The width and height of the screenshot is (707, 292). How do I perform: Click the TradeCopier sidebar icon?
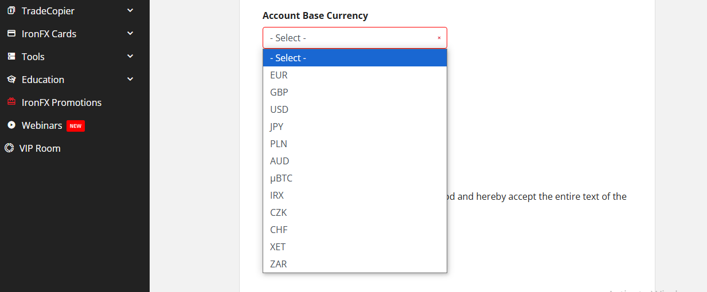(x=11, y=11)
